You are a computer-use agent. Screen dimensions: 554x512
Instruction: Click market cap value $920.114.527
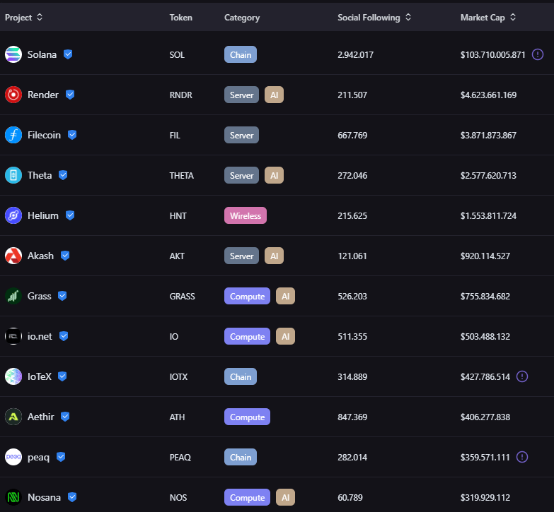point(485,256)
